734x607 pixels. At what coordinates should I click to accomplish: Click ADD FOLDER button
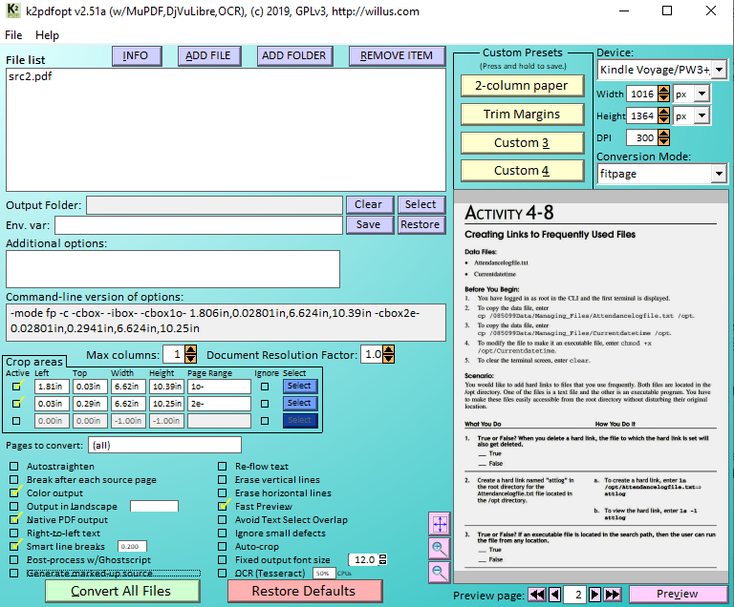coord(295,55)
